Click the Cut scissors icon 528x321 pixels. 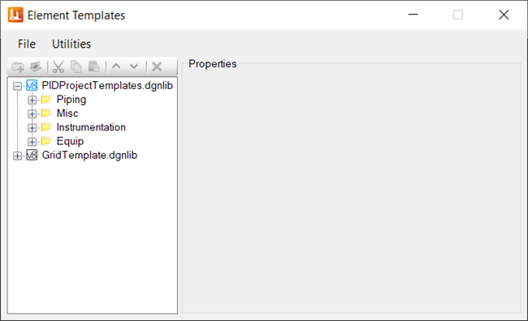58,67
